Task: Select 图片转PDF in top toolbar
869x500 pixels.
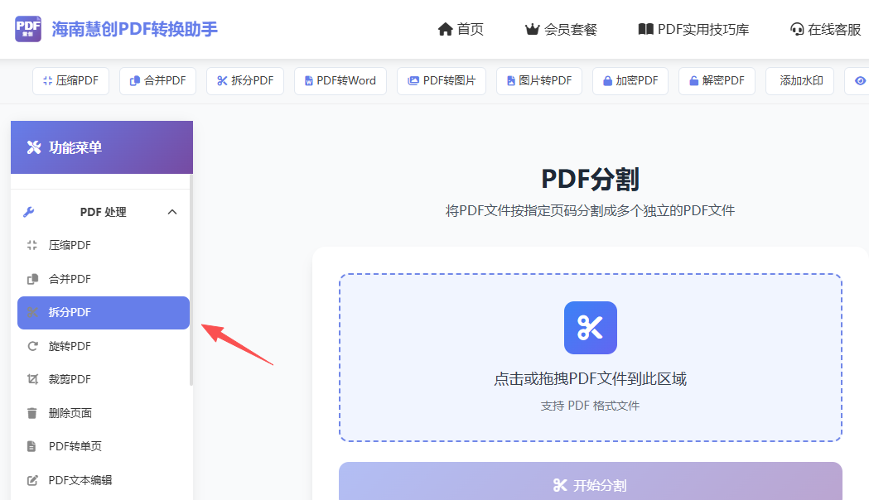Action: [539, 81]
